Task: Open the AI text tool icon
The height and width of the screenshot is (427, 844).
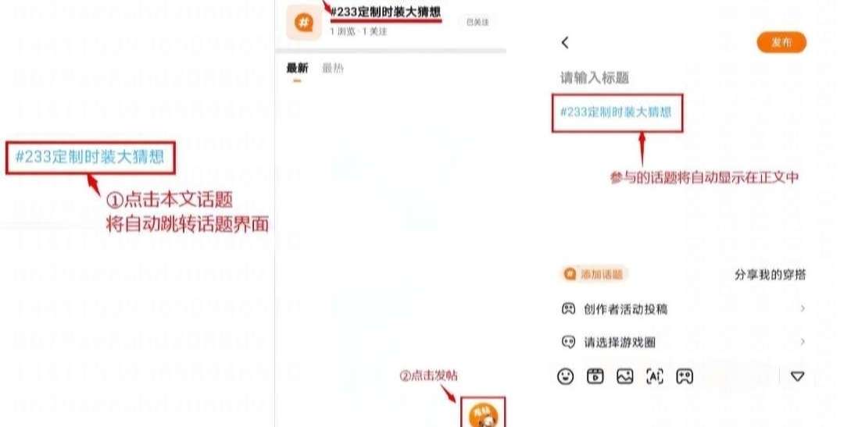Action: coord(655,376)
